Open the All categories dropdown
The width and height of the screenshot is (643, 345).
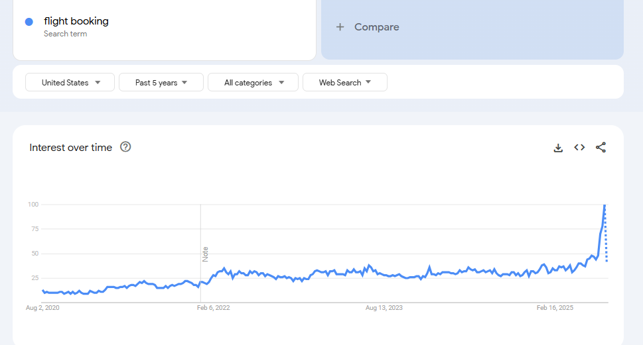click(253, 82)
